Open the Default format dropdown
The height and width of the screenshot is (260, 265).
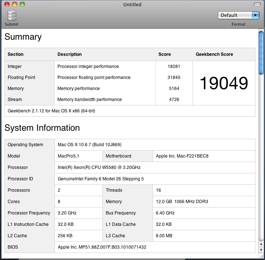tap(239, 15)
